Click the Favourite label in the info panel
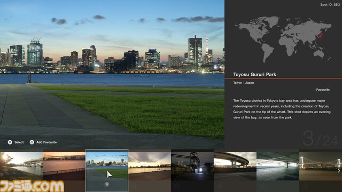The image size is (342, 192). coord(323,90)
